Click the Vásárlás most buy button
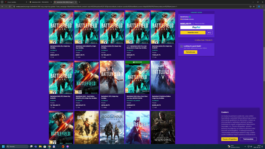Screen dimensions: 265x149 click(x=193, y=32)
